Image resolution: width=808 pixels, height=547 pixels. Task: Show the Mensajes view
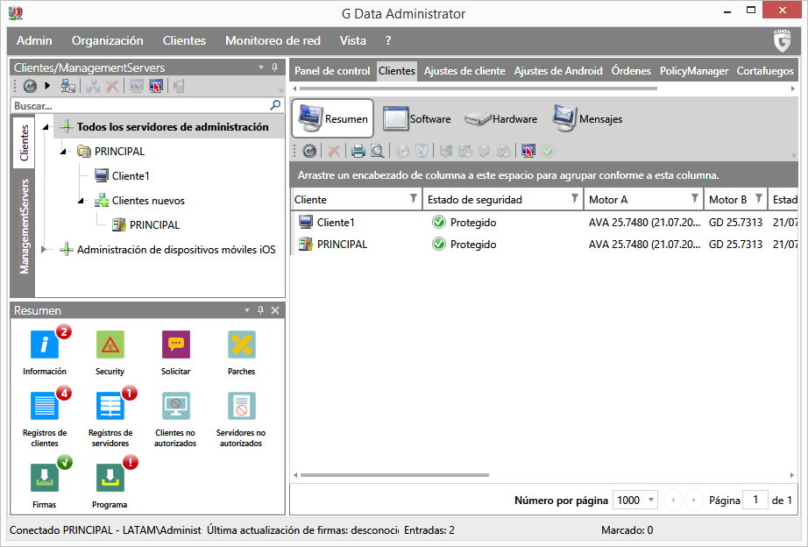point(587,119)
